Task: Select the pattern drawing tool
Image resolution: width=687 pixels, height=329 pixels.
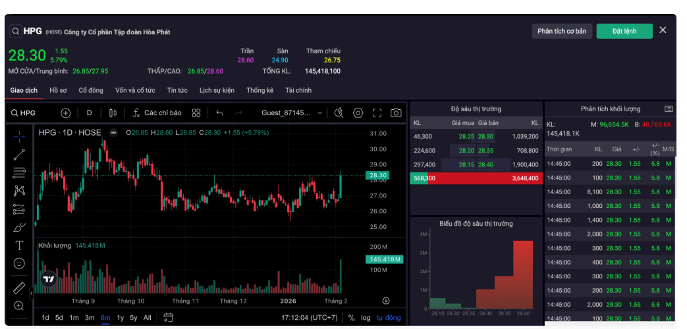Action: [x=19, y=191]
